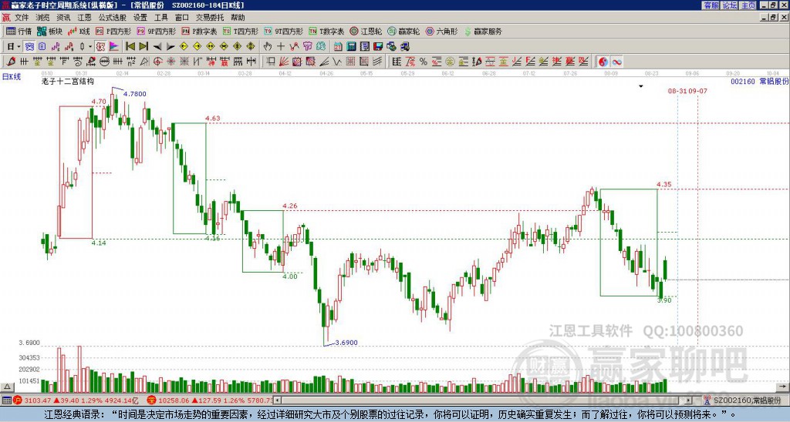Select the red pencil drawing tool

pyautogui.click(x=11, y=62)
